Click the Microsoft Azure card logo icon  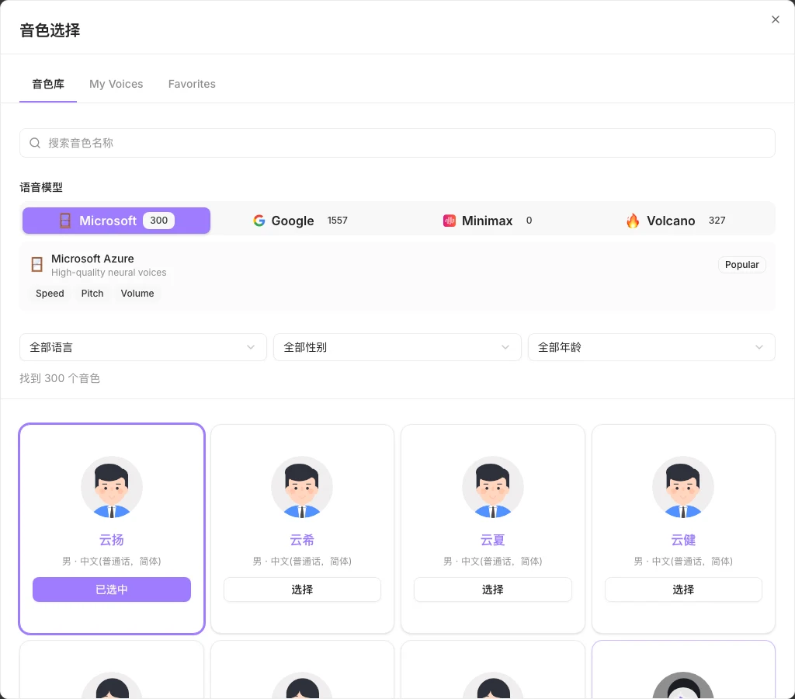(x=37, y=264)
